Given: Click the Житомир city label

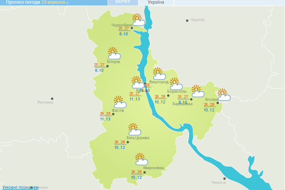Looking at the screenshot, I should coord(45,102).
